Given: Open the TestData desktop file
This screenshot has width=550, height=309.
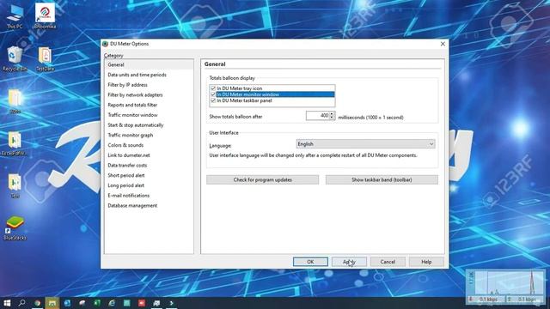Looking at the screenshot, I should tap(45, 59).
